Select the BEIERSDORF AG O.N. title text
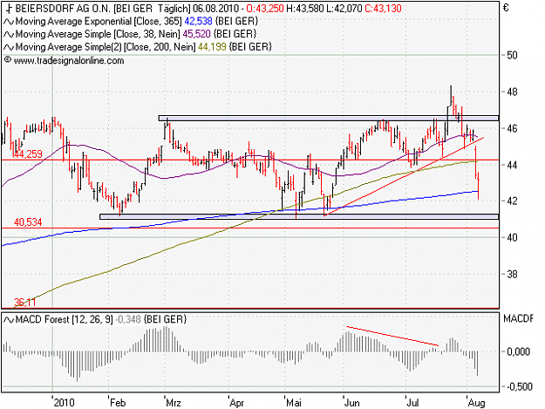Screen dimensions: 545x409 tap(64, 9)
